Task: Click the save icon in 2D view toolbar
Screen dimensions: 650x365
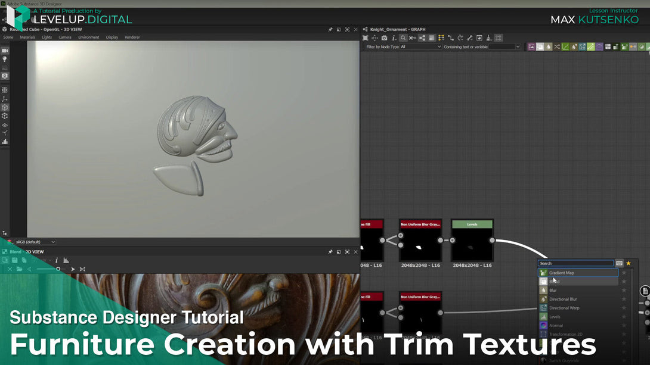Action: 14,260
